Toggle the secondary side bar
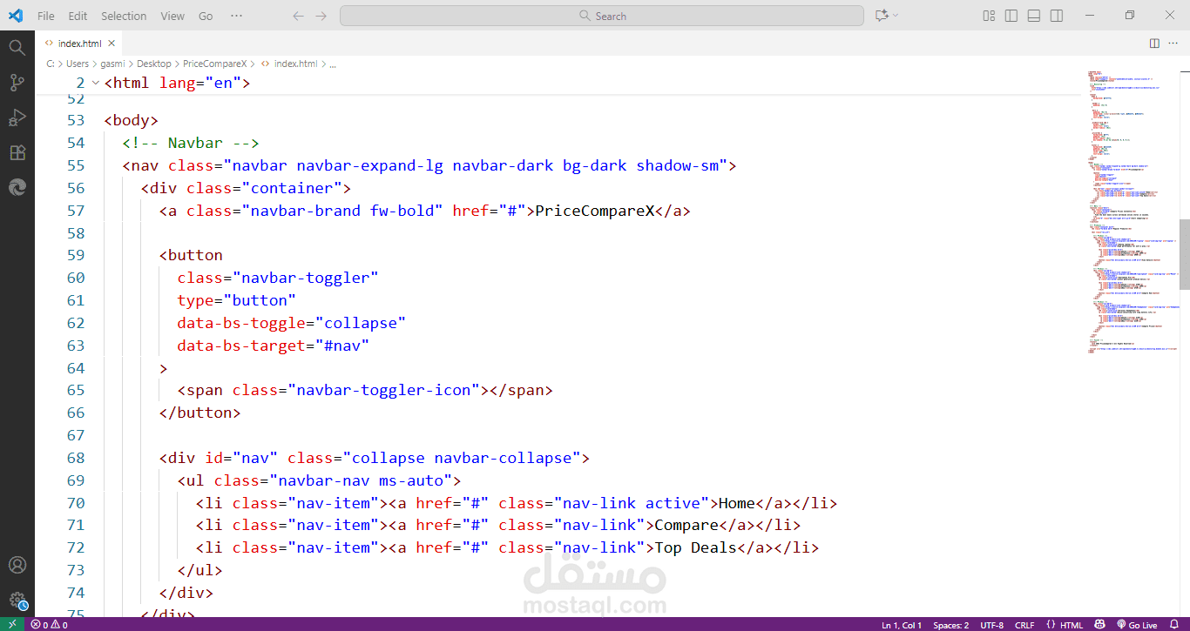1190x631 pixels. (x=1057, y=16)
